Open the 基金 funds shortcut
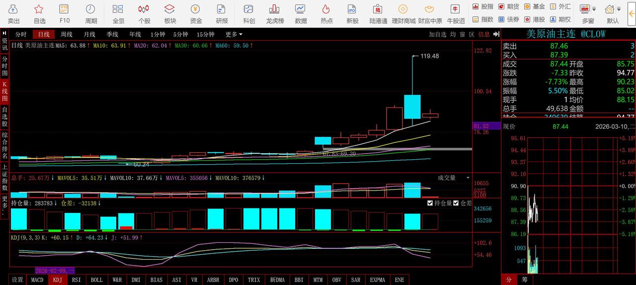 pos(534,6)
